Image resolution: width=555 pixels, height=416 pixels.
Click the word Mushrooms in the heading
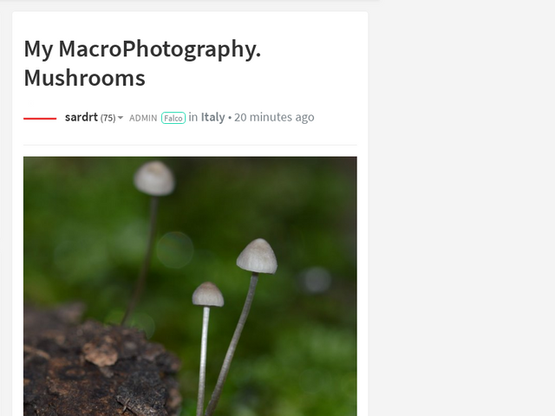click(x=85, y=78)
